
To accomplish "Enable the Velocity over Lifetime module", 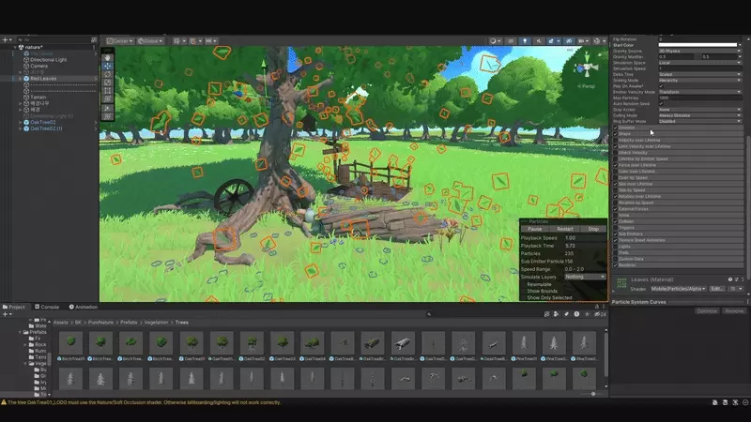I will [x=616, y=140].
